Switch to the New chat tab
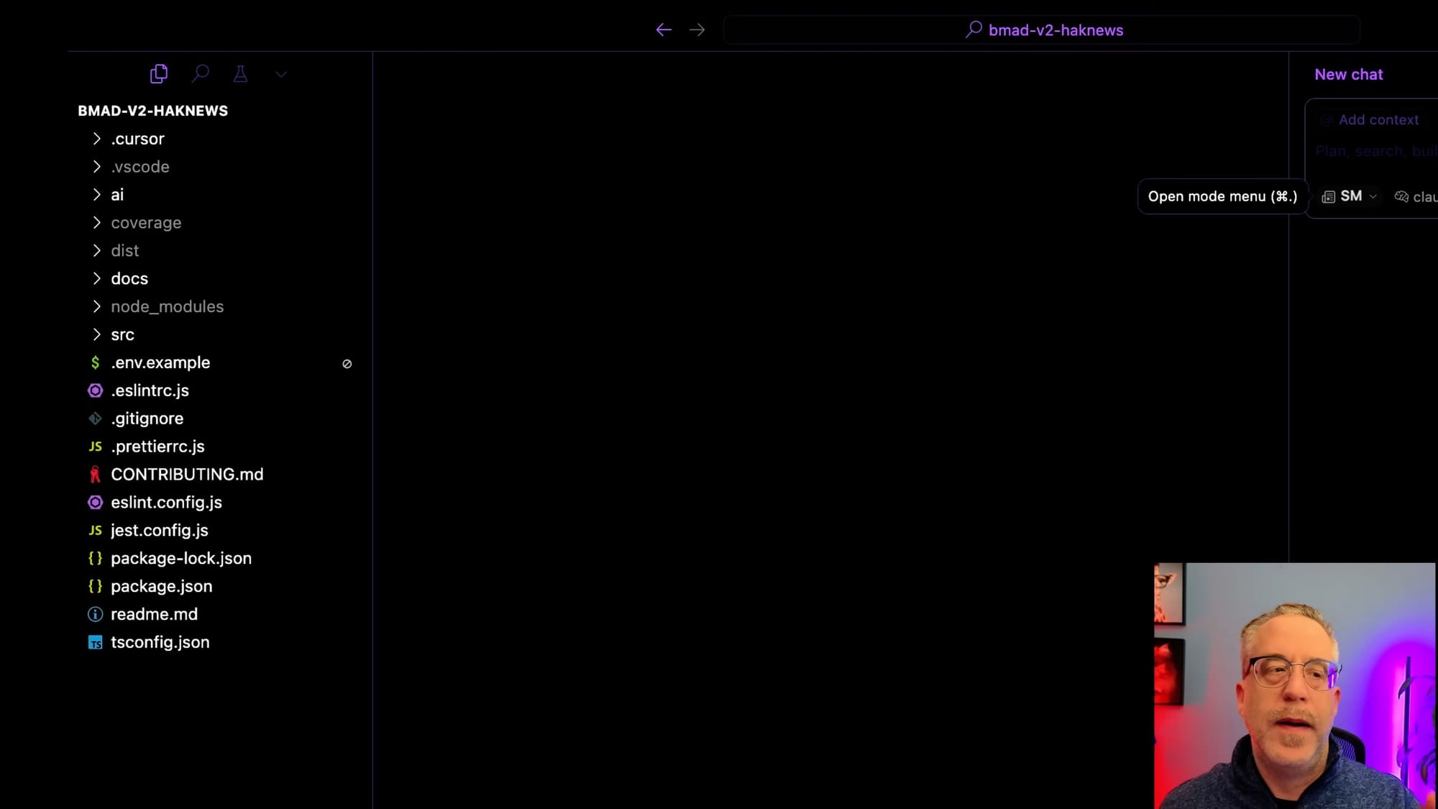The width and height of the screenshot is (1438, 809). click(x=1348, y=75)
